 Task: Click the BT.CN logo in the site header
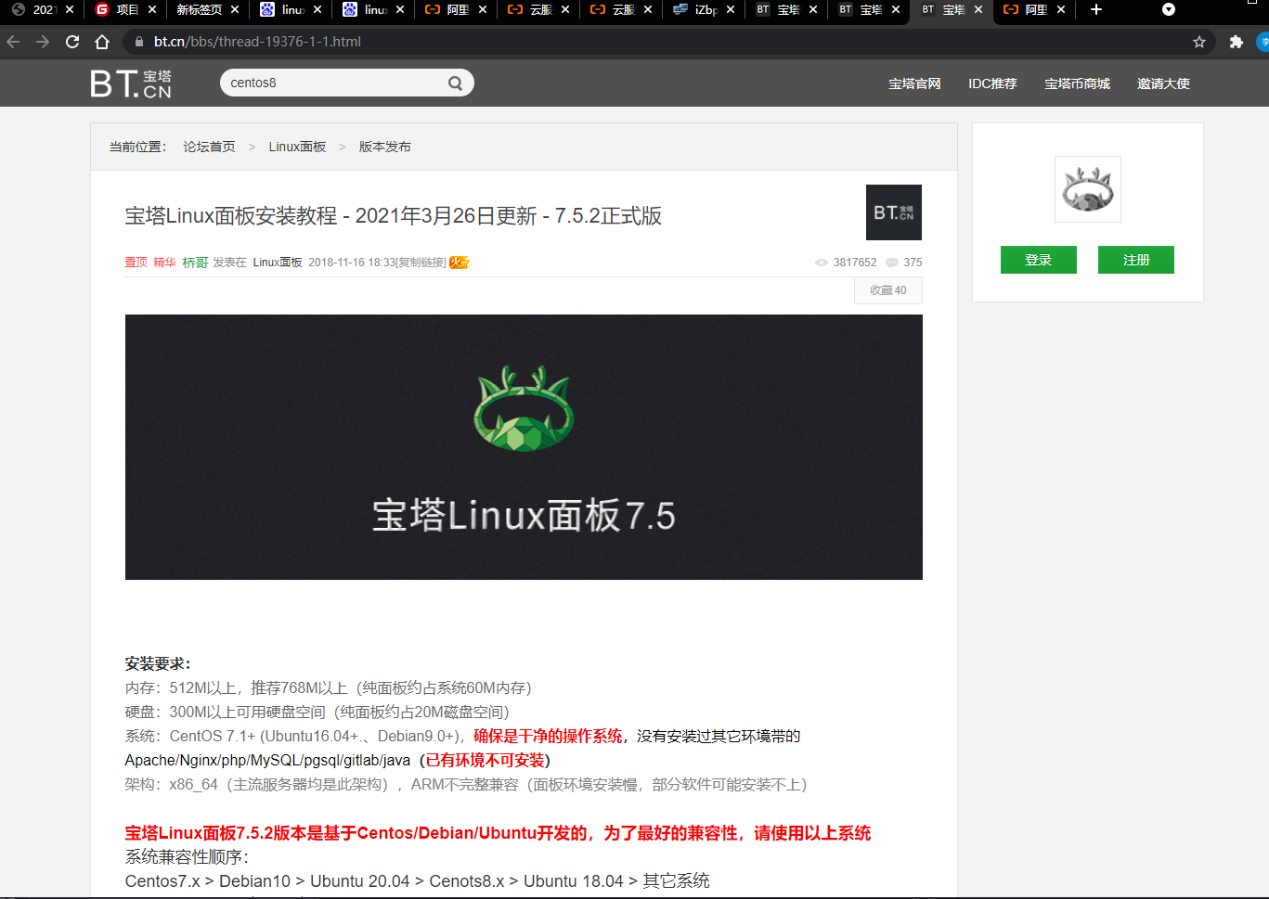[131, 83]
